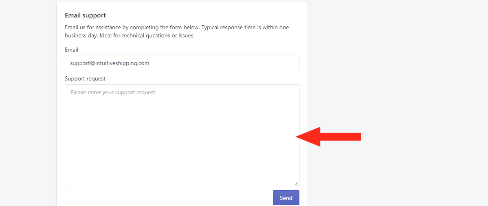Click inside the Support request text area
Screen dimensions: 488x206
182,135
